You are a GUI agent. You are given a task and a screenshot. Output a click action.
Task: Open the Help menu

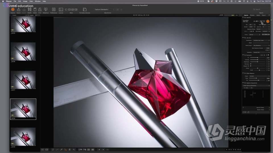44,1
